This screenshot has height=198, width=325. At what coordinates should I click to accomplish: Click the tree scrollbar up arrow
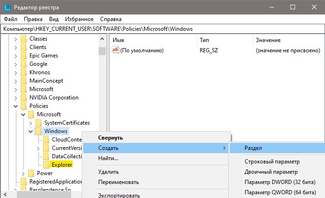tap(102, 39)
